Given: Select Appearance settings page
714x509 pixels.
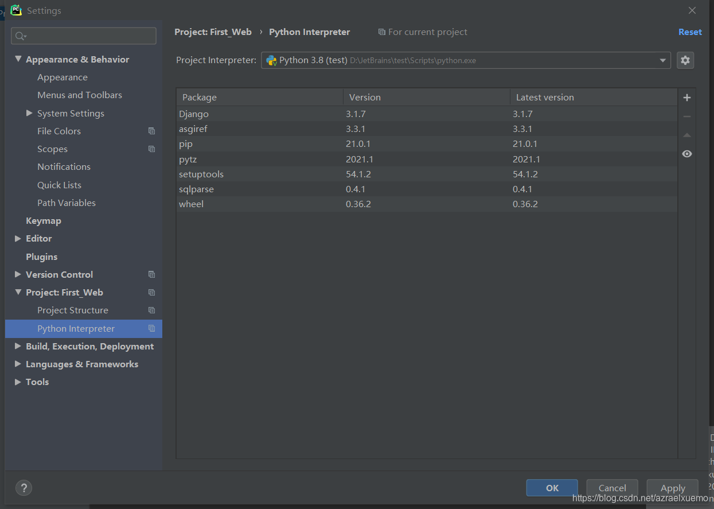Looking at the screenshot, I should pyautogui.click(x=63, y=77).
